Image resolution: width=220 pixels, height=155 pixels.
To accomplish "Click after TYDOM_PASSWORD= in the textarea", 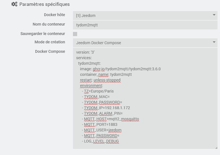I will click(x=122, y=102).
